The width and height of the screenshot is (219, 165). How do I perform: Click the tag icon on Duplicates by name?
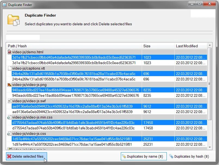[124, 156]
